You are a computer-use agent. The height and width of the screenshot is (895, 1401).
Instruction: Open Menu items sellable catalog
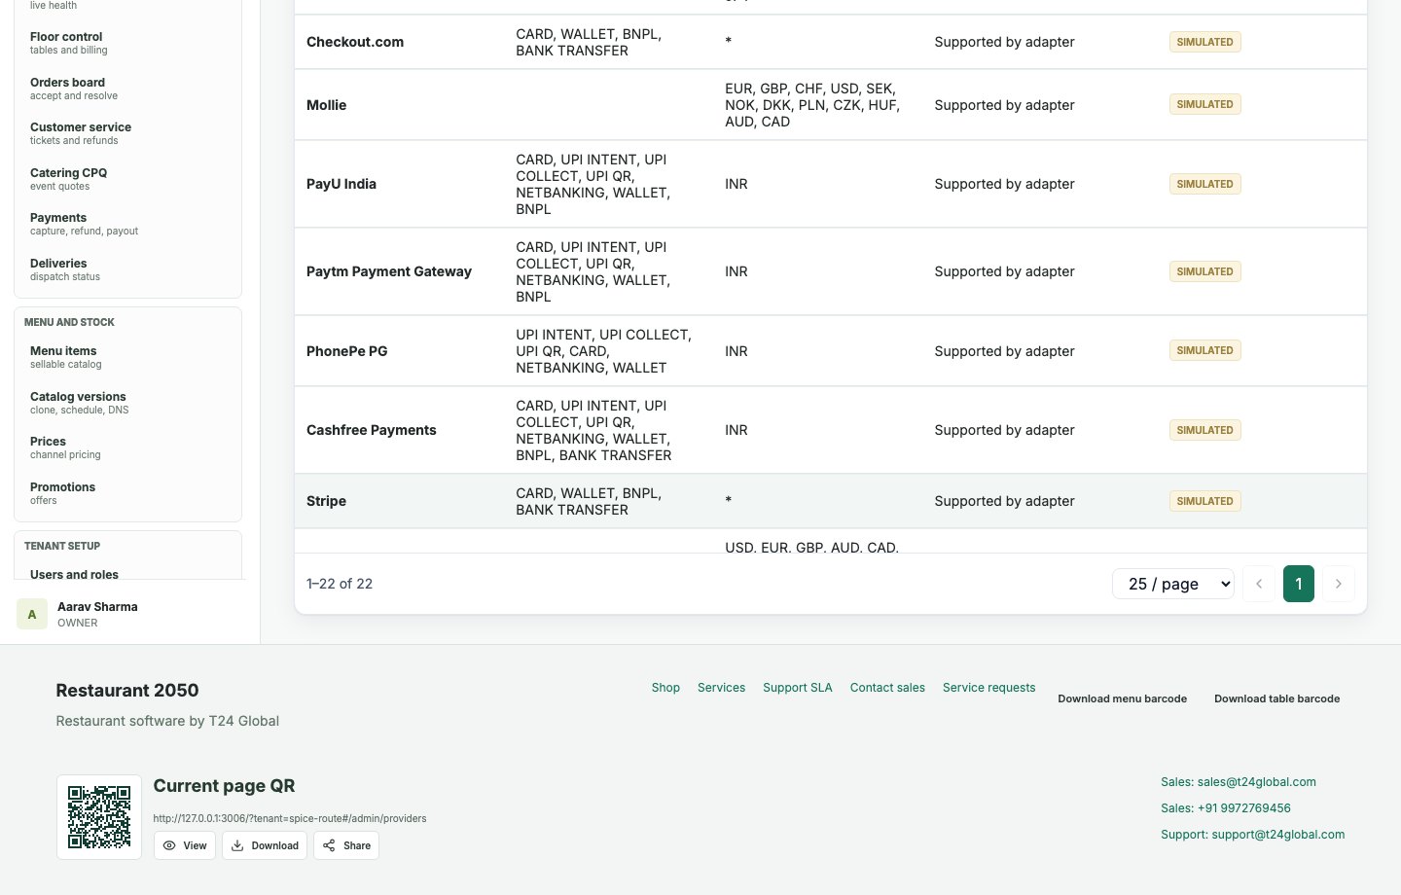(127, 357)
